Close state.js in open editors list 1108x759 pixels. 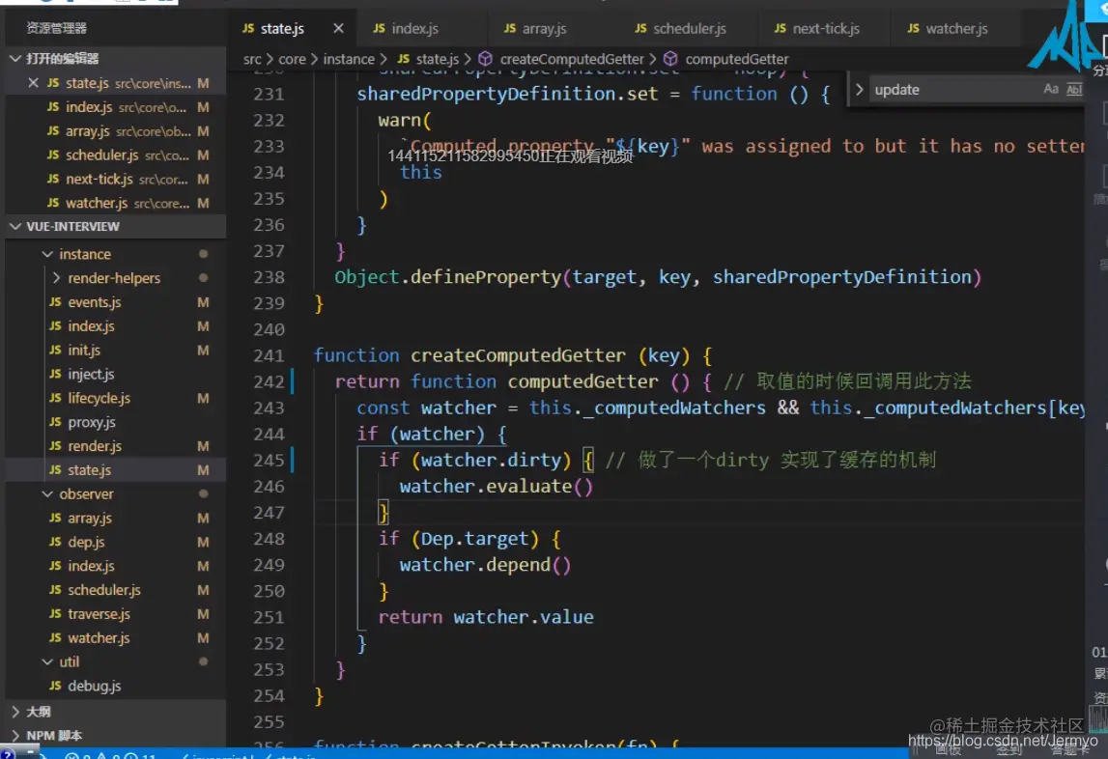(33, 83)
